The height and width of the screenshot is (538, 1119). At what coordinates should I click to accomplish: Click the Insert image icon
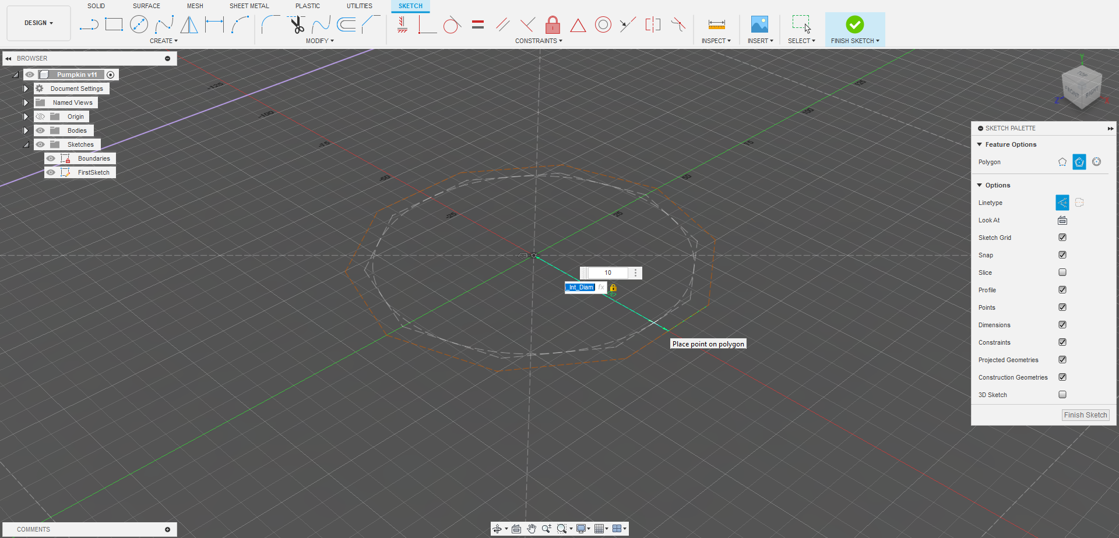[759, 24]
